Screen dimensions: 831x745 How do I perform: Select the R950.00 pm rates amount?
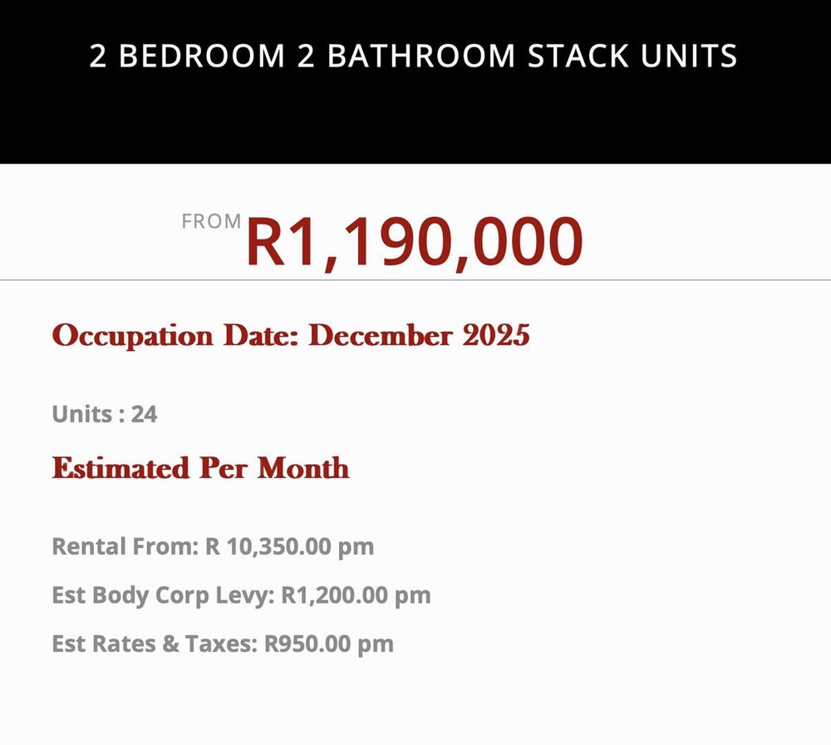pyautogui.click(x=328, y=644)
